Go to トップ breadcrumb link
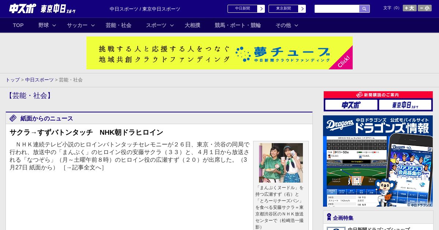439x230 pixels. click(x=13, y=80)
